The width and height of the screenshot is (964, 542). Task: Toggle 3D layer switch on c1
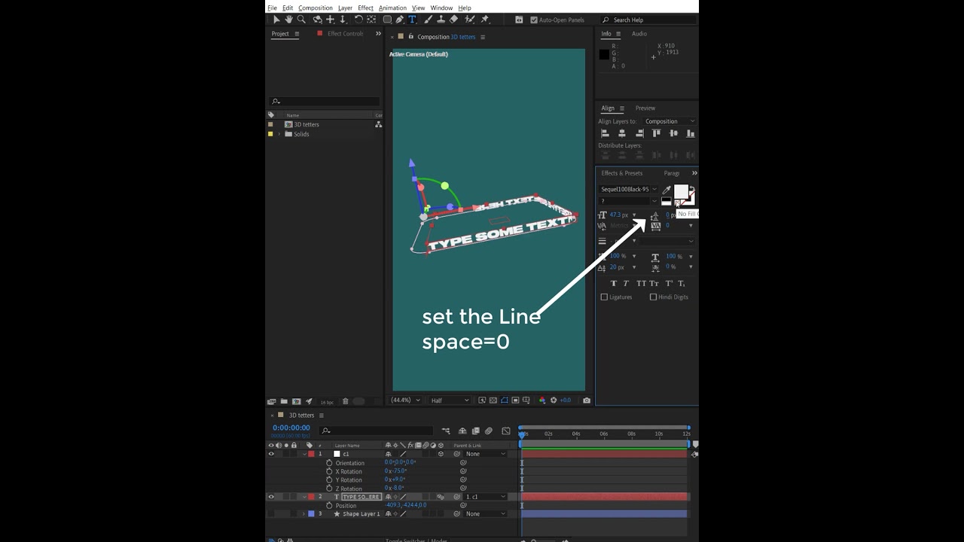coord(441,454)
